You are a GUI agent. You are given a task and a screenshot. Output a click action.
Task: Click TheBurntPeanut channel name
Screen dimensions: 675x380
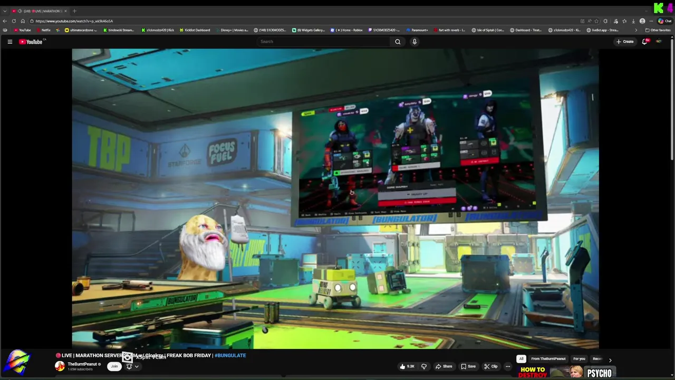pos(82,364)
